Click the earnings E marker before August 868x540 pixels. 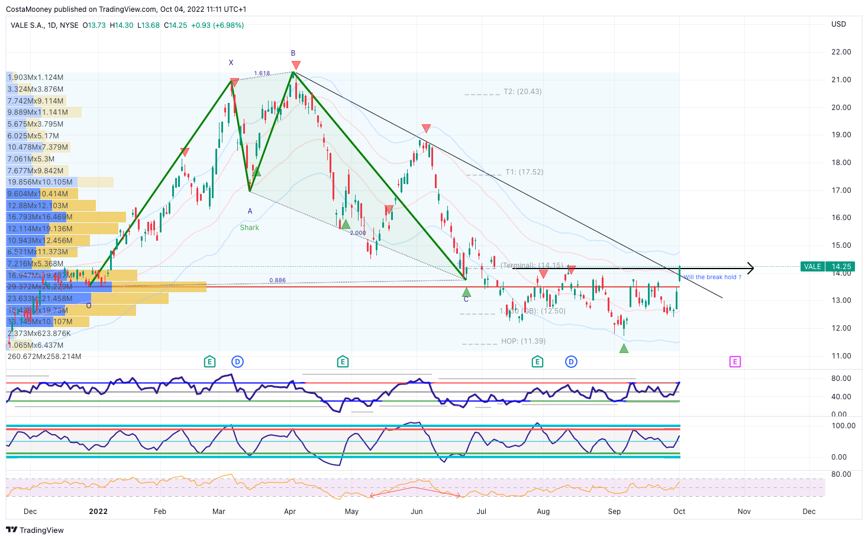(537, 361)
